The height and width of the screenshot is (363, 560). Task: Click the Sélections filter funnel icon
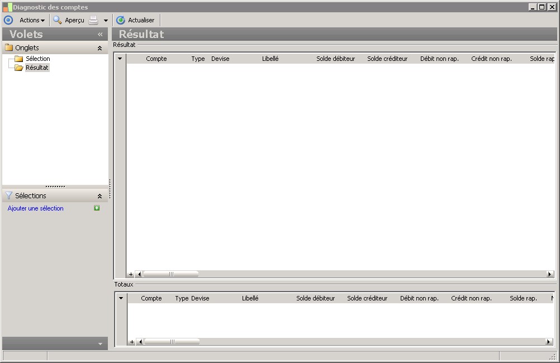(8, 195)
